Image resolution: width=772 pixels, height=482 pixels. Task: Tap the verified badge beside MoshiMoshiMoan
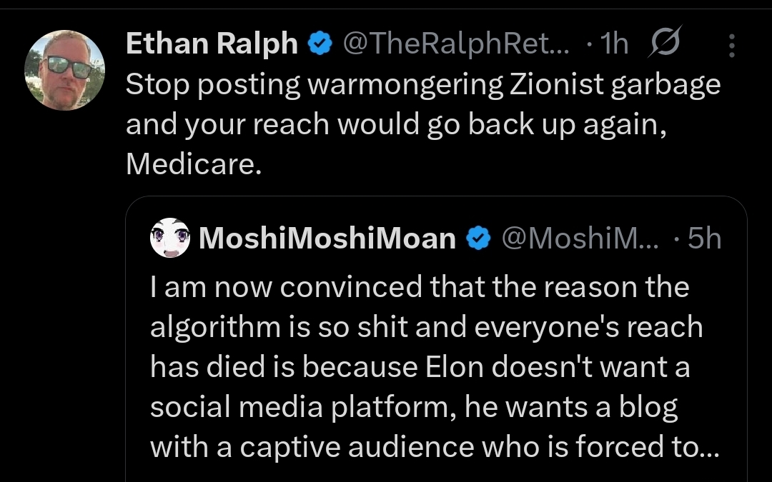(x=477, y=239)
